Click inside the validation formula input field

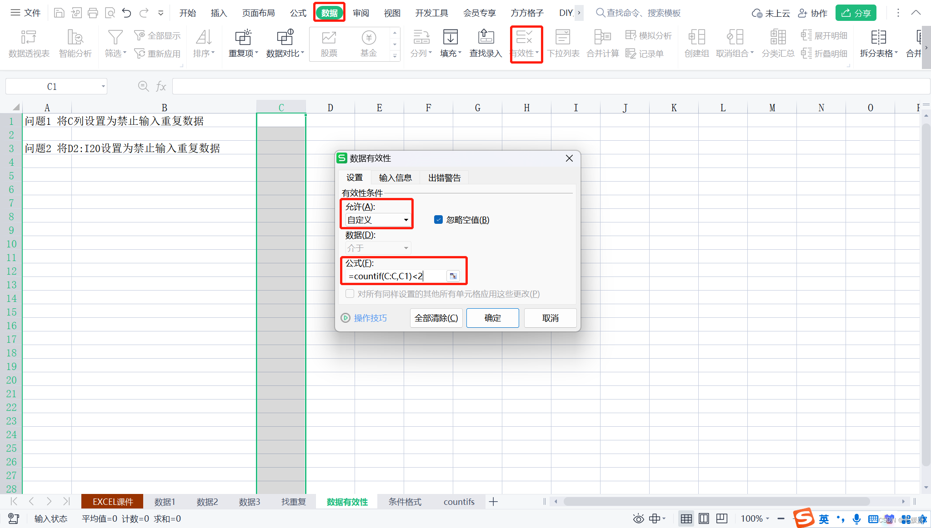click(395, 276)
